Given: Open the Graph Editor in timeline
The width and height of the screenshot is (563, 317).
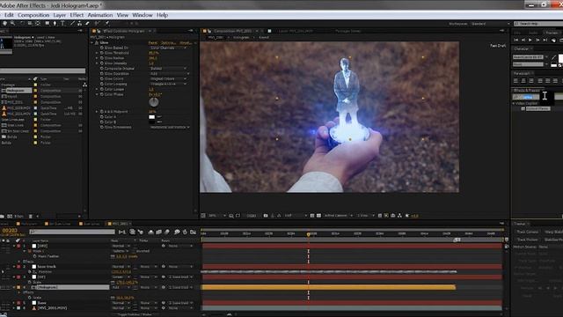Looking at the screenshot, I should (x=194, y=232).
